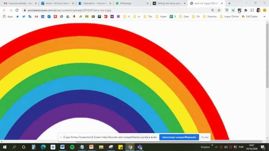Go forward to the next page
The width and height of the screenshot is (269, 151).
11,10
